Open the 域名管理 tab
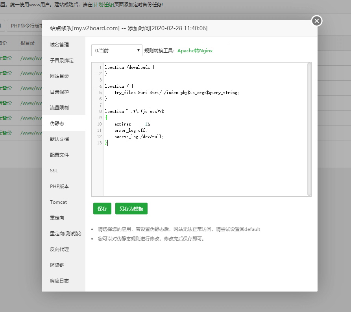Screen dimensions: 351x312 [x=59, y=45]
